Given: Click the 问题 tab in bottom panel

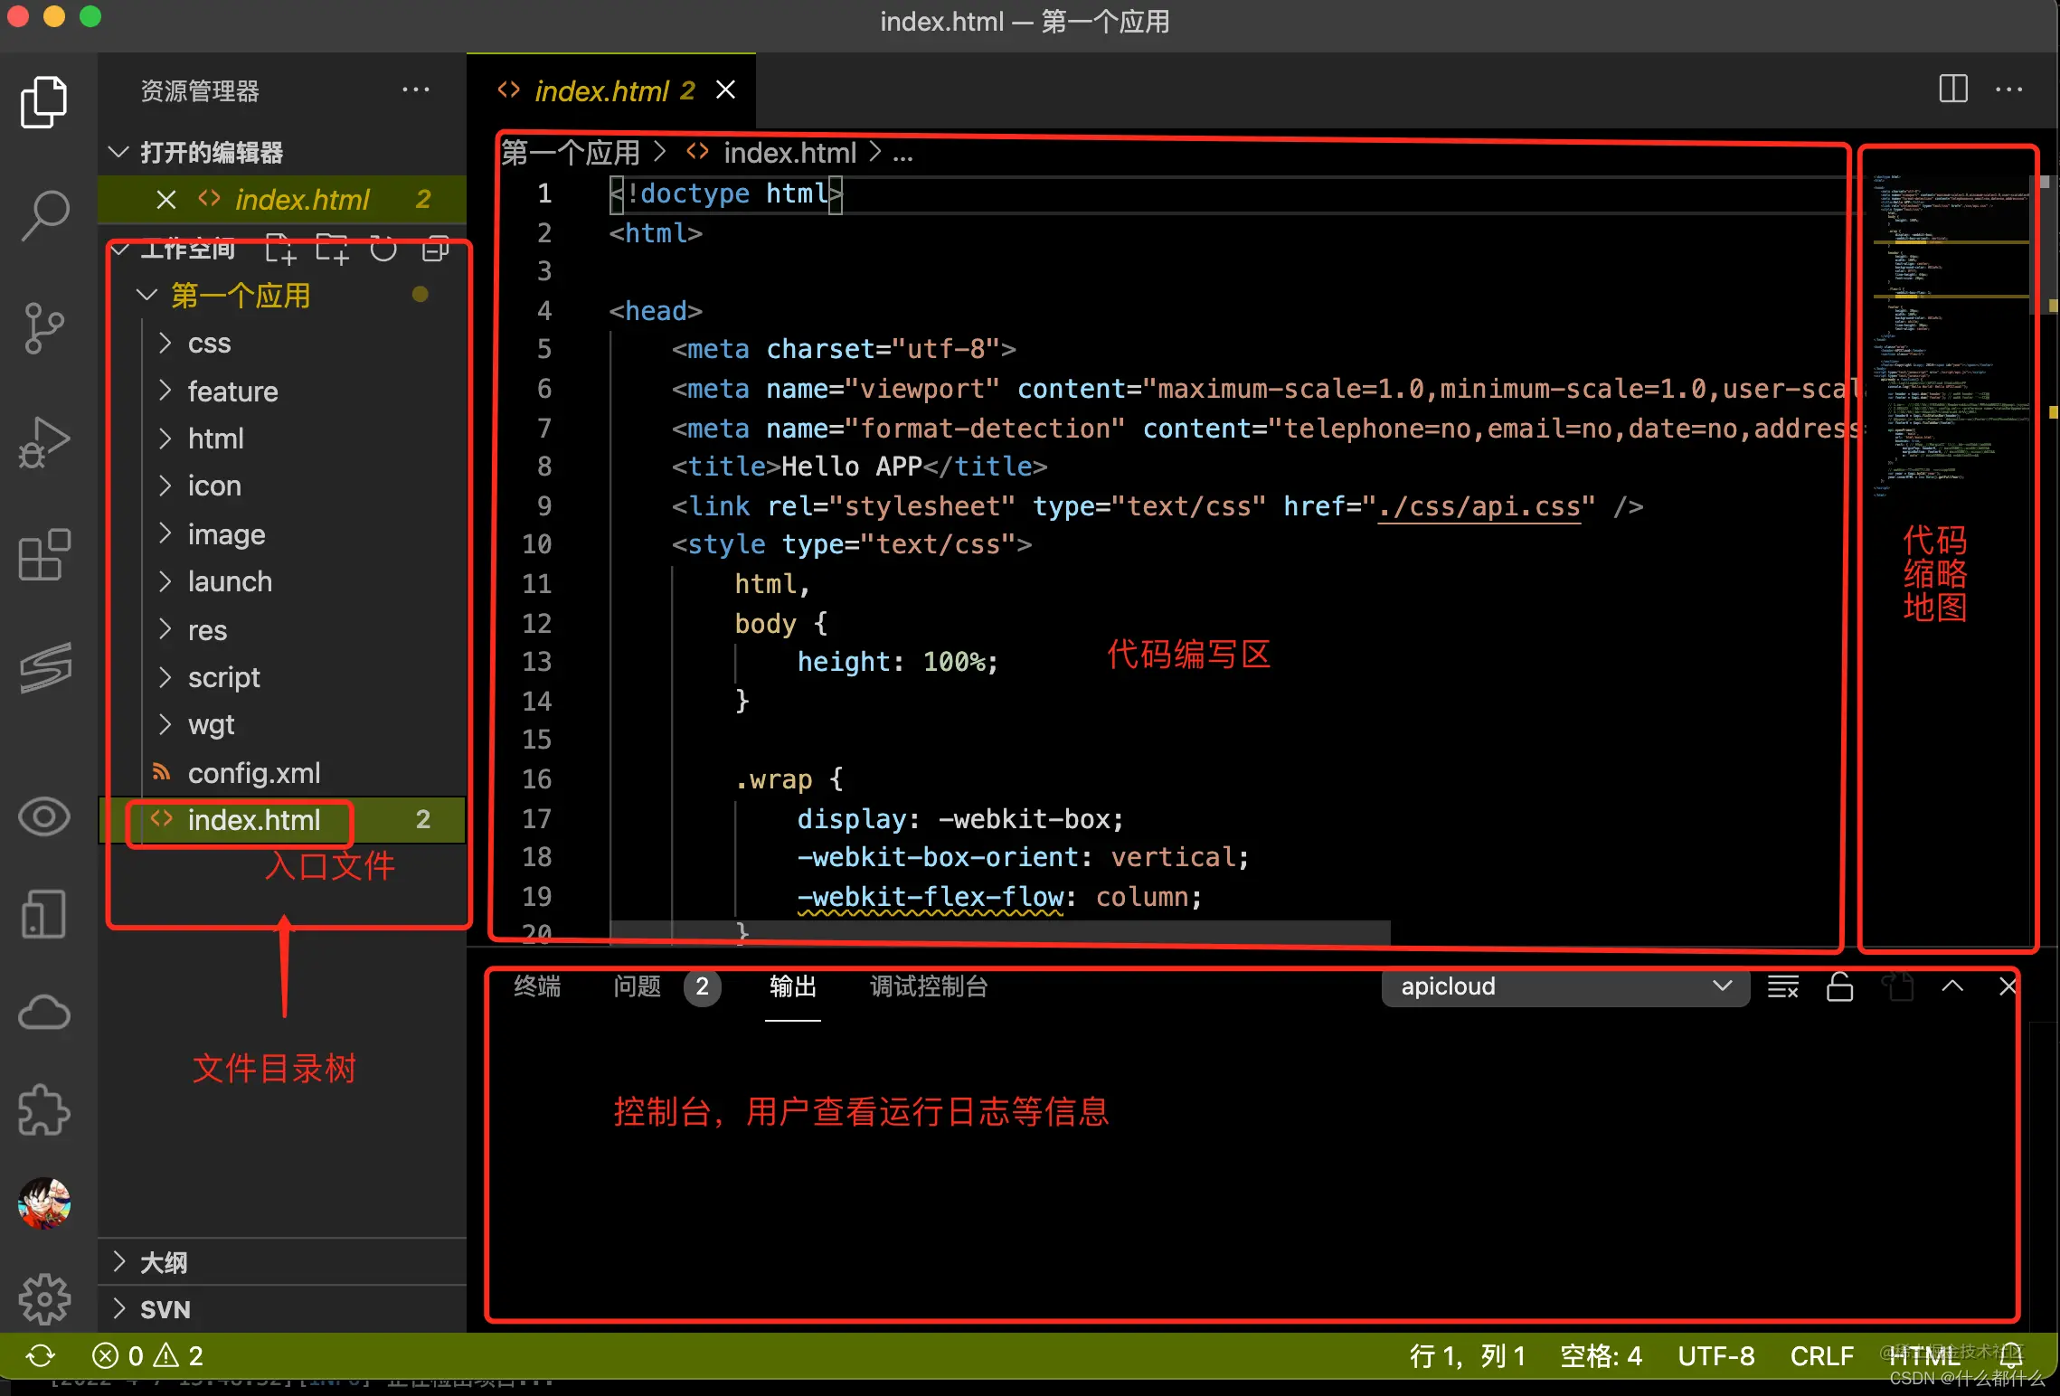Looking at the screenshot, I should [638, 986].
